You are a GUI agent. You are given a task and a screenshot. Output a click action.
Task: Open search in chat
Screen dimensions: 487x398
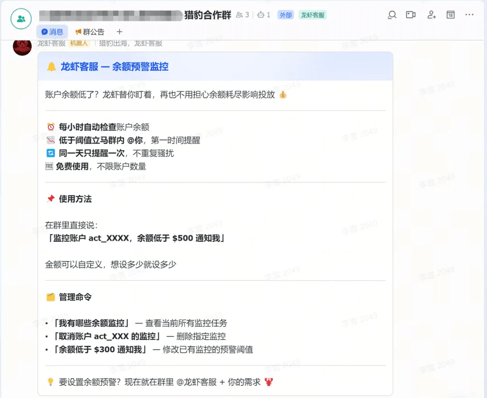click(392, 14)
